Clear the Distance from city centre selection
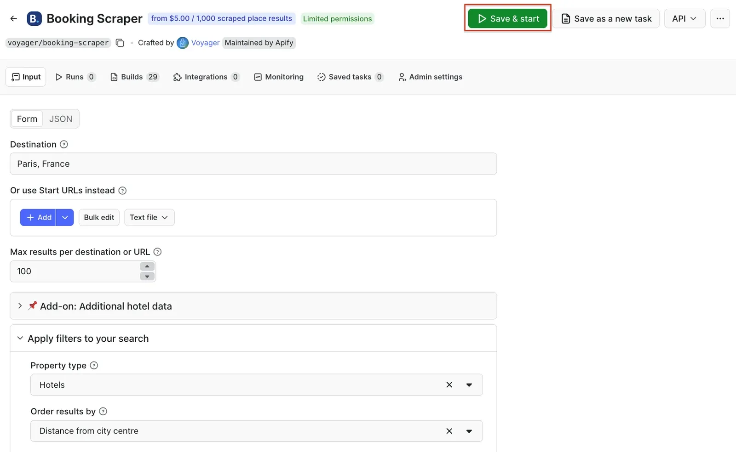 [x=449, y=431]
